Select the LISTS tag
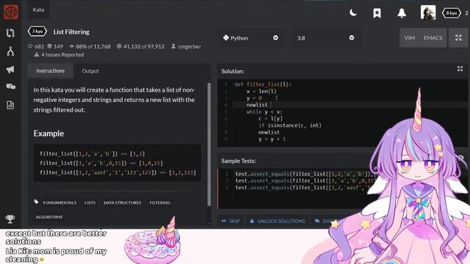 [90, 202]
